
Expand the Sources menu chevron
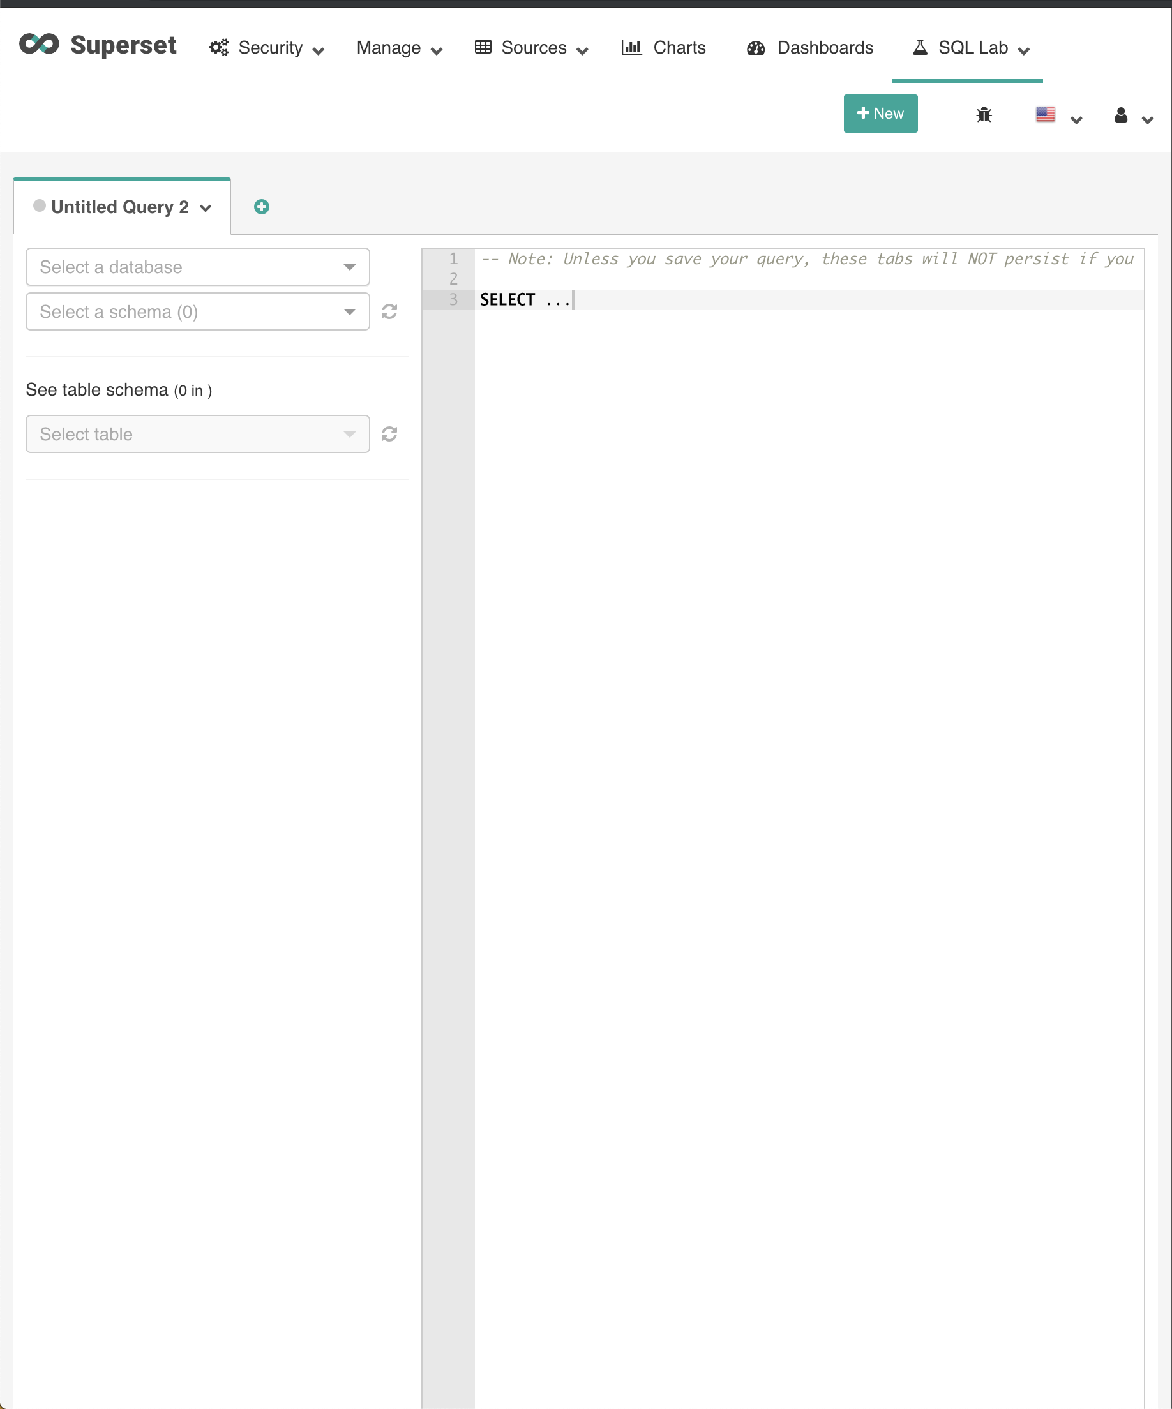(x=583, y=51)
